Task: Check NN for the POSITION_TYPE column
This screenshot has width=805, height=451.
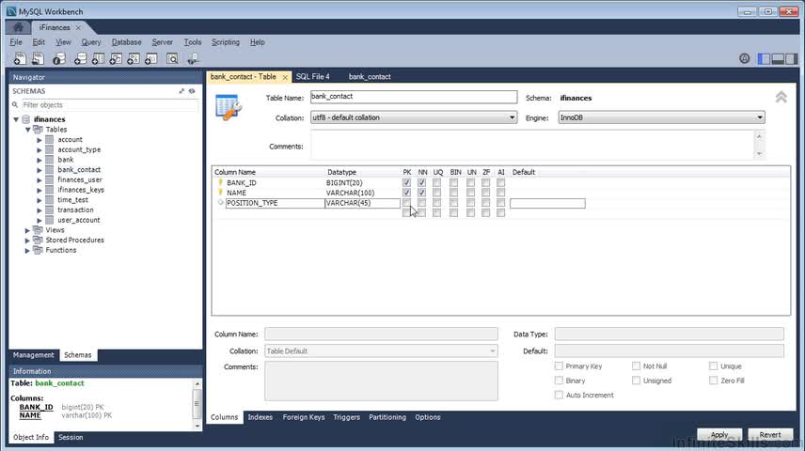Action: coord(421,203)
